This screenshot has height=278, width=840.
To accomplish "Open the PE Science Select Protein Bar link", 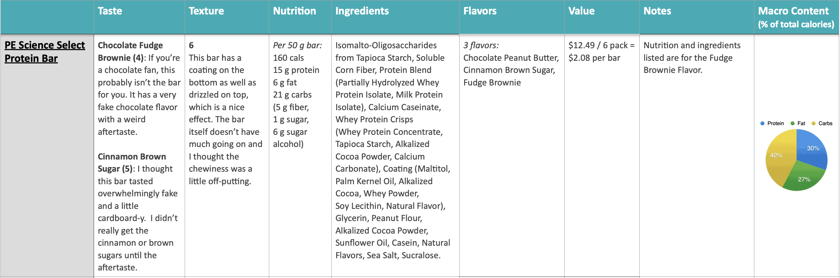I will [x=45, y=52].
